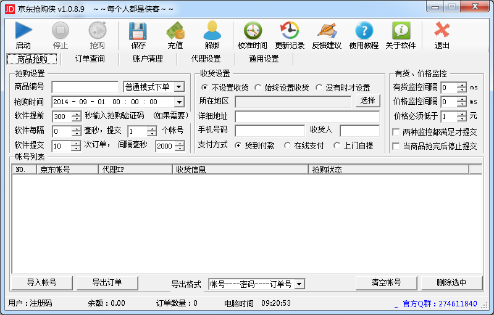Click the 订单数量：0 status text
Viewport: 494px width, 315px height.
(177, 303)
